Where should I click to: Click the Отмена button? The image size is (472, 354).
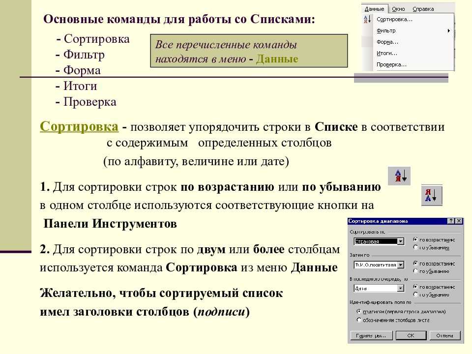coord(444,335)
